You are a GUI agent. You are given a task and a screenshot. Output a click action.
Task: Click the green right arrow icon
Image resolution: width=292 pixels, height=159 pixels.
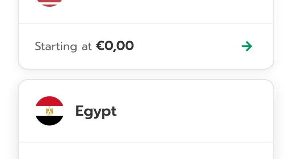(x=247, y=47)
